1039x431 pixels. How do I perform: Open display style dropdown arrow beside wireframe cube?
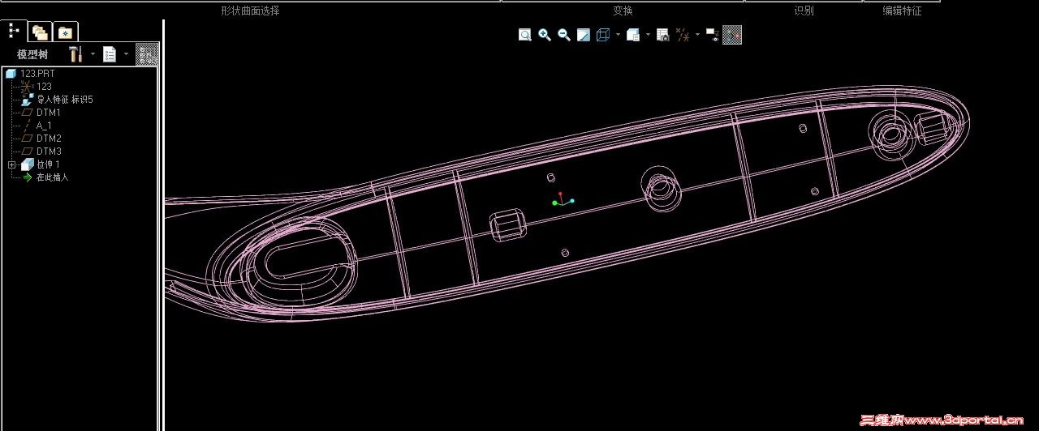(619, 35)
